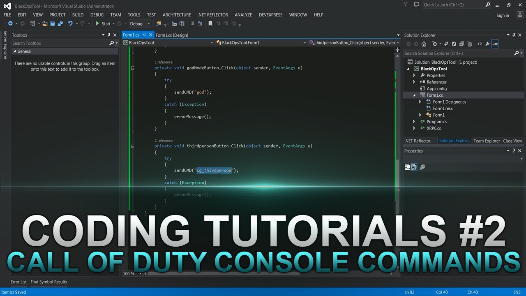Click the Navigate Backward toolbar icon
The width and height of the screenshot is (526, 296).
[10, 24]
